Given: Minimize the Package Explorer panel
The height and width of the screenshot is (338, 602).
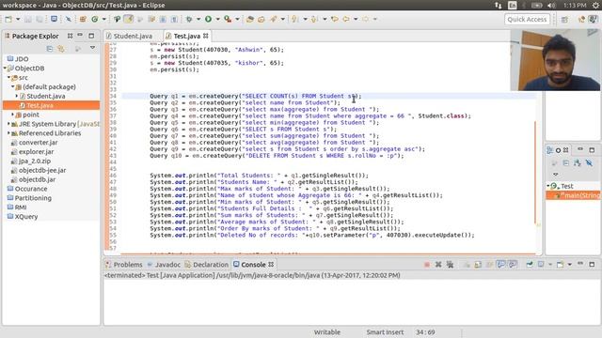Looking at the screenshot, I should click(x=80, y=36).
